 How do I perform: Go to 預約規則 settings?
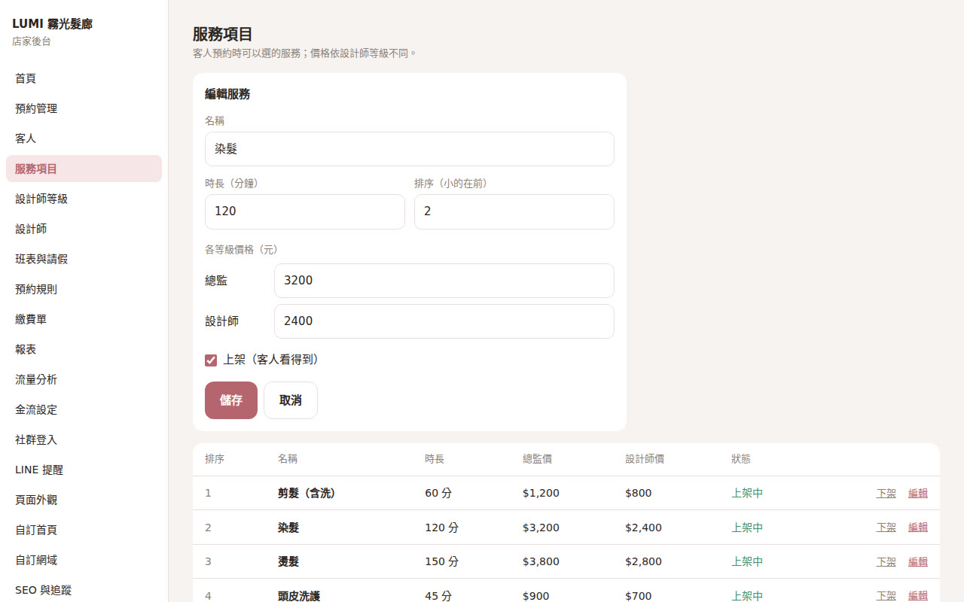[84, 289]
